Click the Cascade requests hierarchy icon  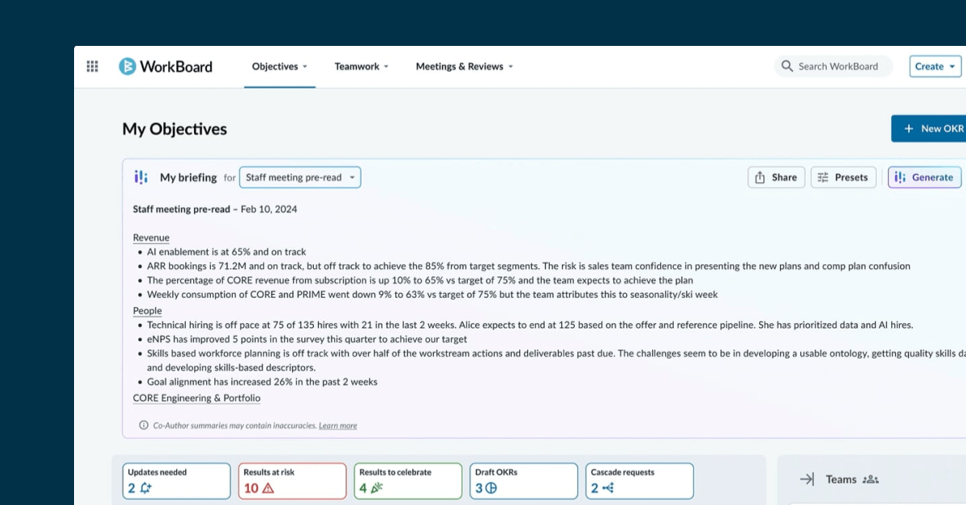coord(608,488)
